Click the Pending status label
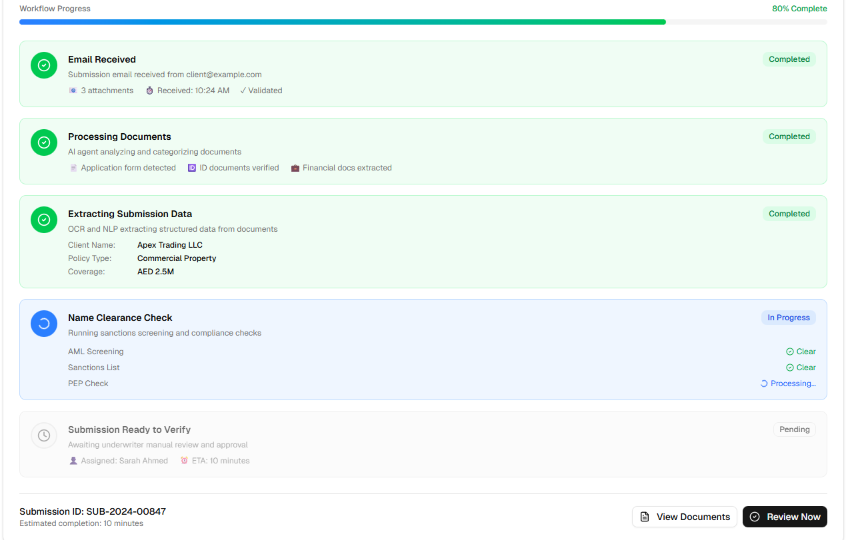This screenshot has height=540, width=852. coord(794,429)
